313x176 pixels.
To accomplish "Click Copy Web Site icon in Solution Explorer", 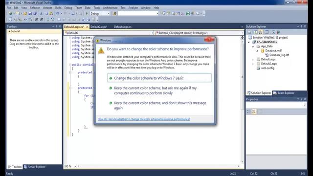I will pyautogui.click(x=273, y=32).
